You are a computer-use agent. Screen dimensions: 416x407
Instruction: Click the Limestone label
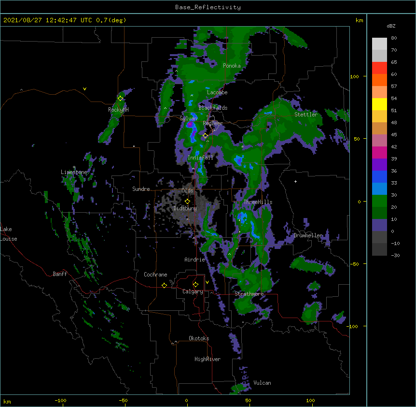(x=74, y=172)
